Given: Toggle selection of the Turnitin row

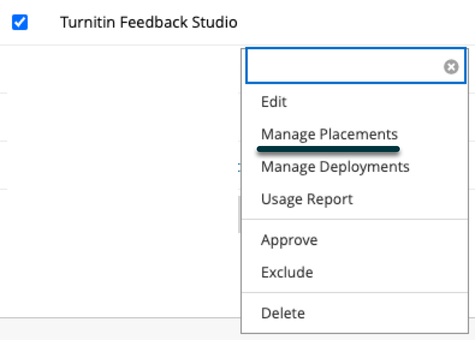Looking at the screenshot, I should [x=20, y=22].
